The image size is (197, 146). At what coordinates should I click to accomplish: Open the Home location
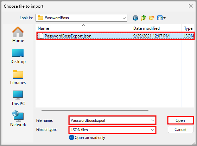tap(18, 35)
